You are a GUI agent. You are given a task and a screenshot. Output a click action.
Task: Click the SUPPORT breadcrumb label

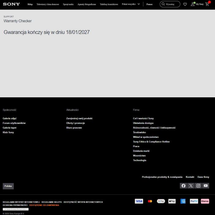pos(9,17)
